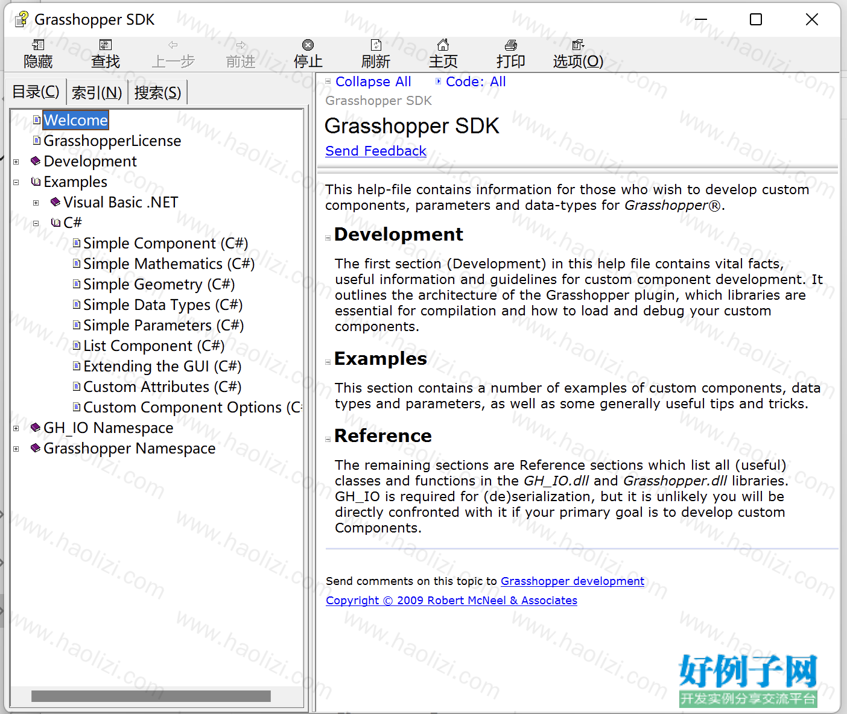Collapse the Development section heading toggle

point(328,238)
